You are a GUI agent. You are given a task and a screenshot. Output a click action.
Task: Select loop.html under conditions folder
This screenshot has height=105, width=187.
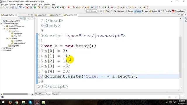(18, 36)
